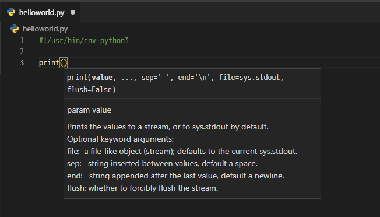Select line number 2 in the gutter

[22, 52]
